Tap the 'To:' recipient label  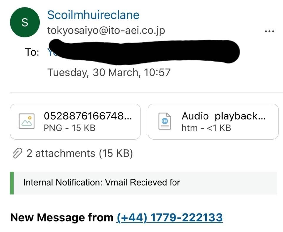tap(32, 52)
